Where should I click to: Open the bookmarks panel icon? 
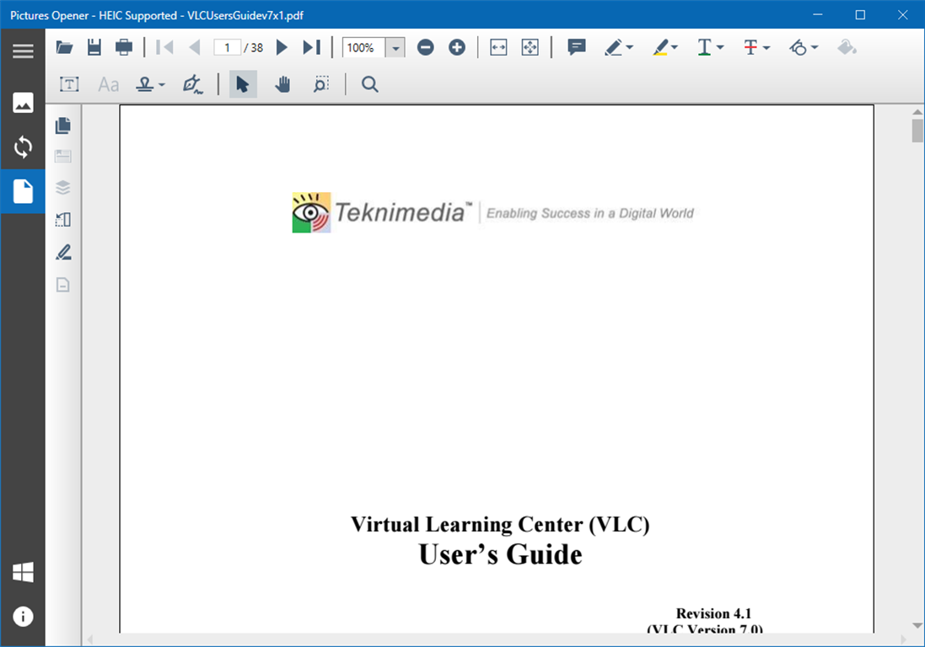pos(63,156)
